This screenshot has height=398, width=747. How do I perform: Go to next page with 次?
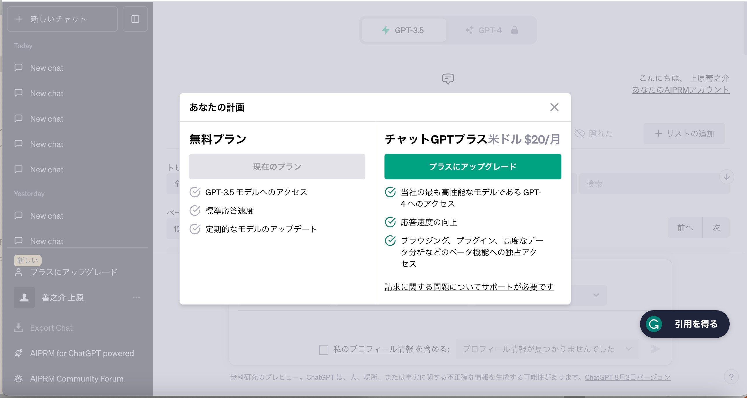[x=716, y=228]
